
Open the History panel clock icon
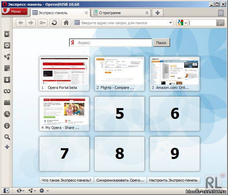(x=7, y=114)
